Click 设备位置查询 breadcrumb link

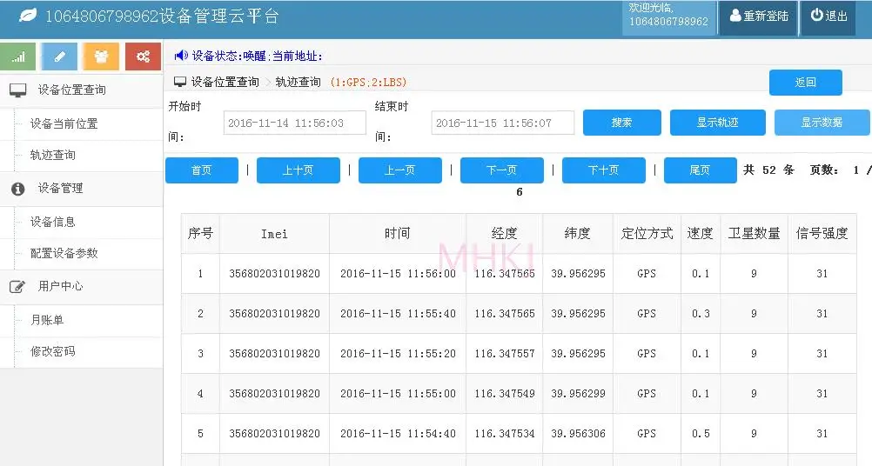tap(225, 83)
